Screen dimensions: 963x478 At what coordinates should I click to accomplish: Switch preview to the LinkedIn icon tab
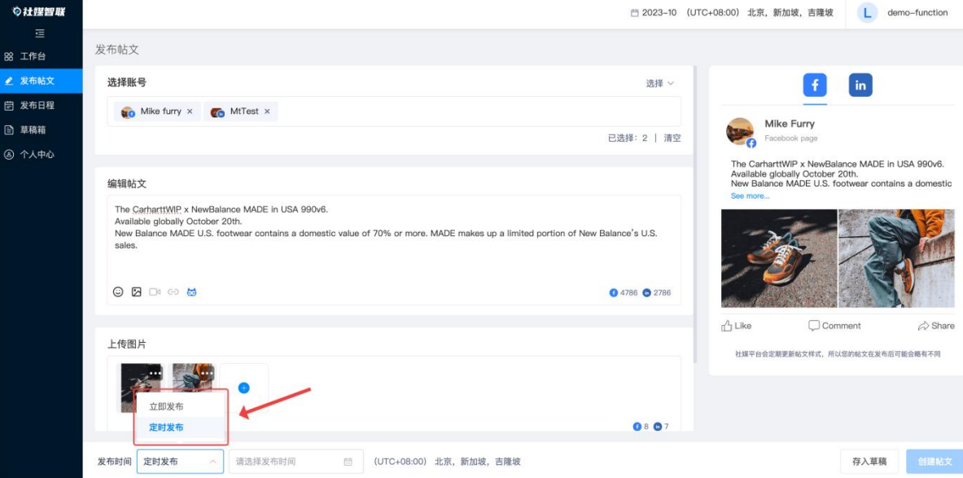[860, 85]
